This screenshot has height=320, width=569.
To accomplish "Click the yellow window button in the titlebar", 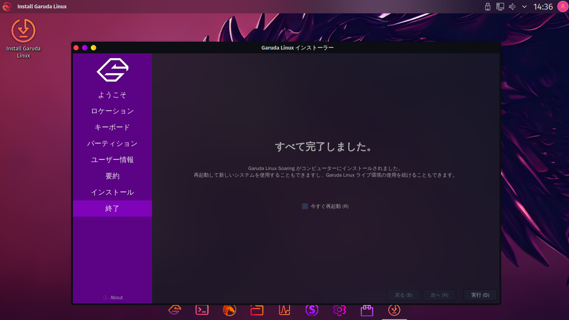I will pyautogui.click(x=94, y=47).
